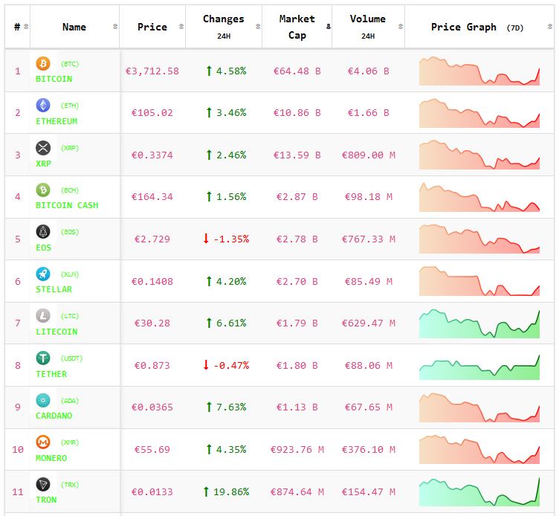Click the Bitcoin Cash logo icon
Image resolution: width=559 pixels, height=516 pixels.
(x=43, y=190)
